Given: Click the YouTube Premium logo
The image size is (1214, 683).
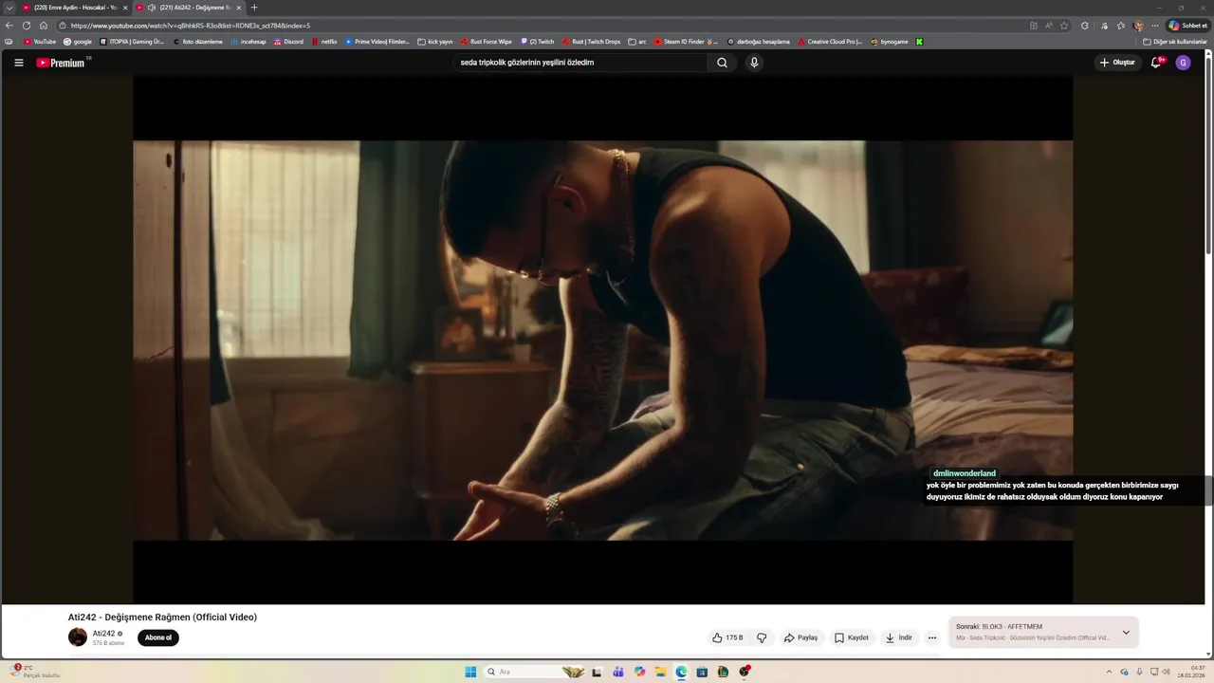Looking at the screenshot, I should tap(61, 63).
